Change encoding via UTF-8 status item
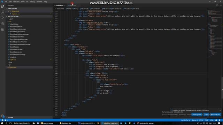Viewport: 223px width, 125px height. (201, 120)
